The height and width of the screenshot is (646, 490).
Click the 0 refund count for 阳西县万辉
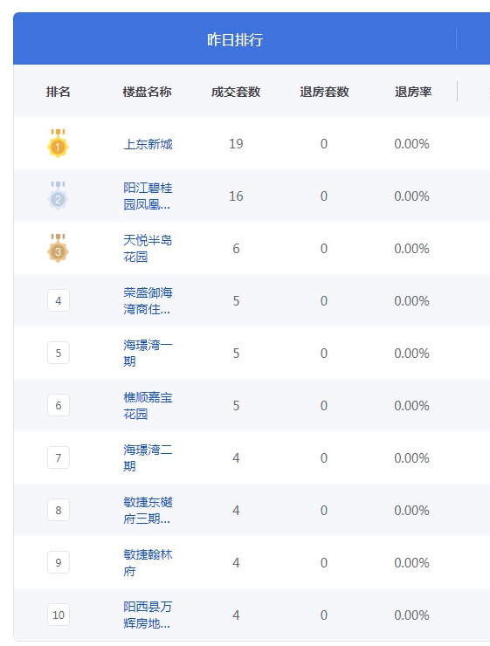(324, 615)
